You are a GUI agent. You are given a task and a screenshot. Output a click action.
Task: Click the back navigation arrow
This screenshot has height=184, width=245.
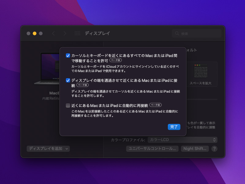coord(54,33)
